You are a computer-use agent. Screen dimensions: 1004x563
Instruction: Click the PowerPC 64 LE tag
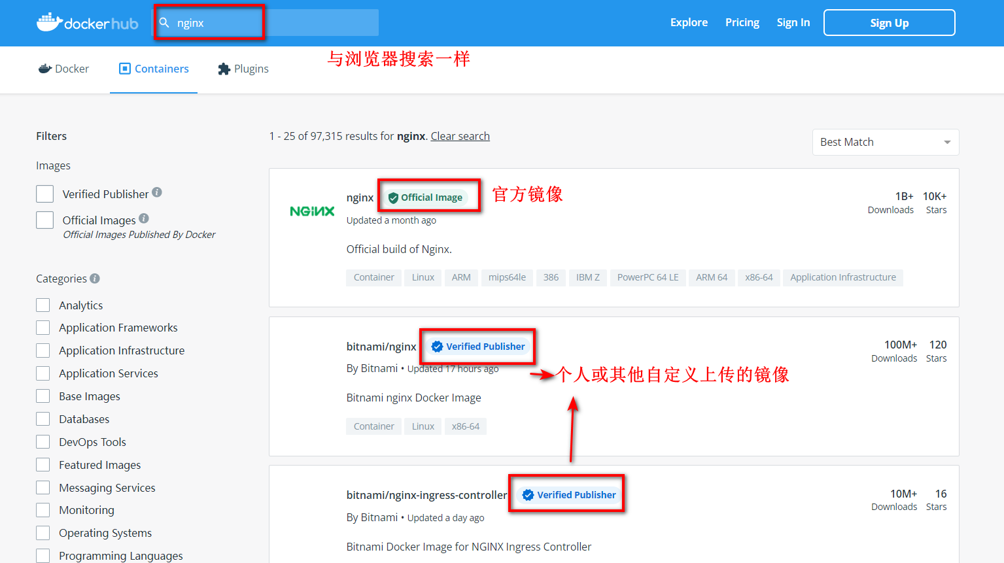click(648, 277)
